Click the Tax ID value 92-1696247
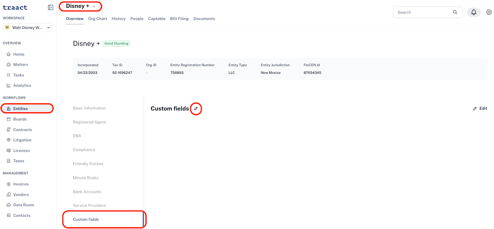 pos(122,73)
